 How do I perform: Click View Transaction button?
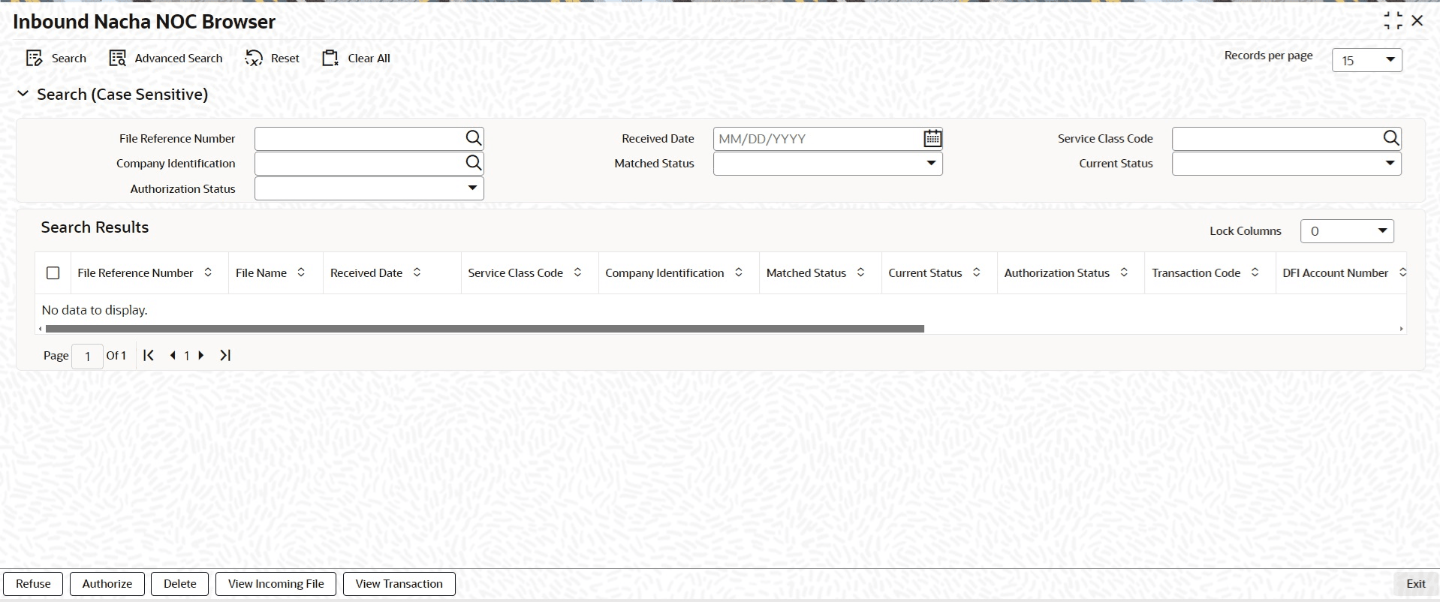(x=399, y=584)
